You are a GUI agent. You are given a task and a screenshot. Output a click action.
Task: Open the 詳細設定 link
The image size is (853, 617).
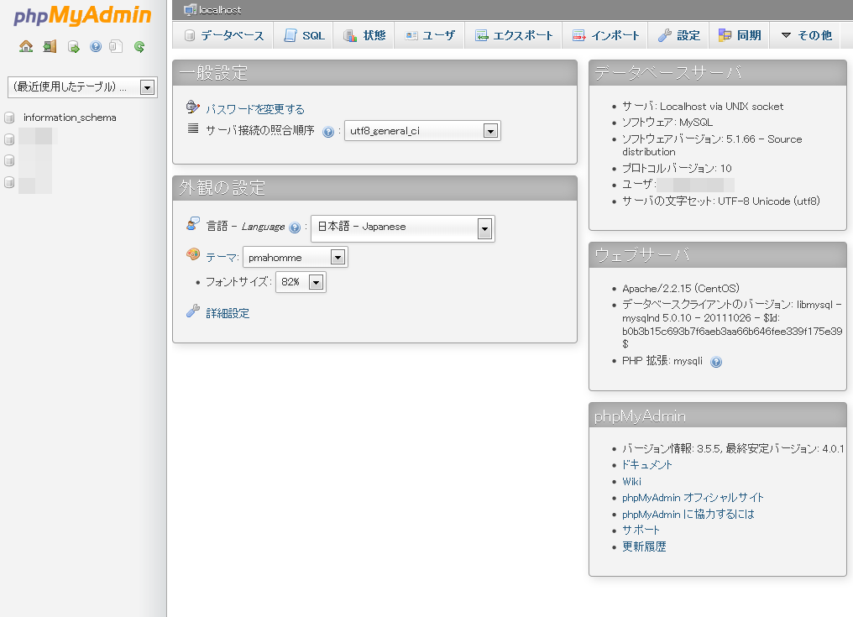tap(228, 313)
